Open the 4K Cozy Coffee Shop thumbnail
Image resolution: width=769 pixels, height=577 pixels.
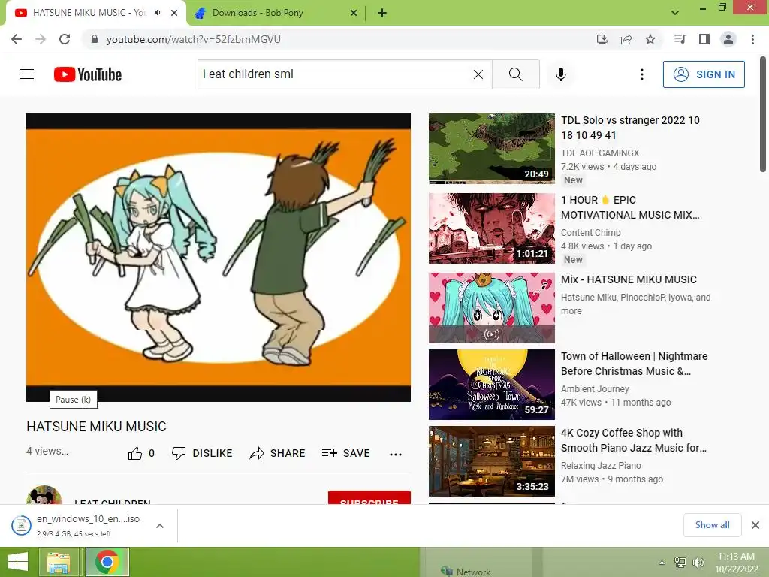(491, 461)
